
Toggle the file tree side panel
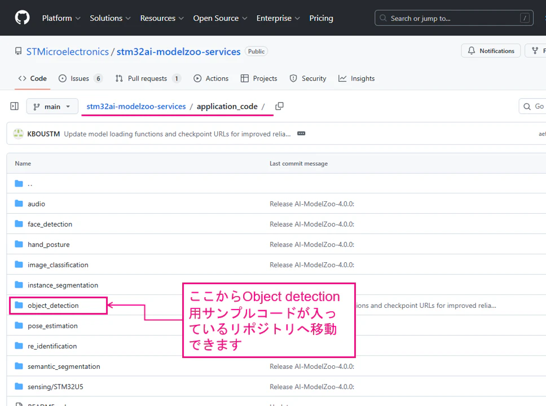[x=15, y=106]
